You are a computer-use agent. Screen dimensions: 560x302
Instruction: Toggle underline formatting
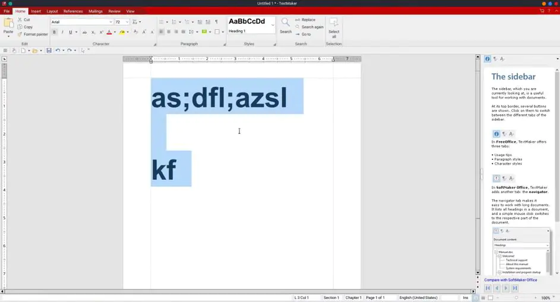coord(70,32)
